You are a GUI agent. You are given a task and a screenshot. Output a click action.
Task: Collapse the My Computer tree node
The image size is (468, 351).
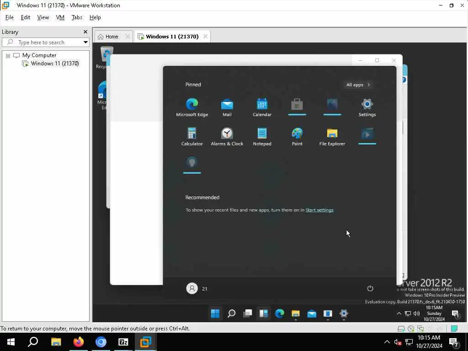pos(8,55)
